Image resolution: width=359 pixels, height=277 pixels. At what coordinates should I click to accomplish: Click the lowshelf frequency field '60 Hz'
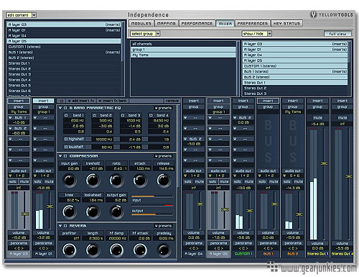(x=103, y=147)
